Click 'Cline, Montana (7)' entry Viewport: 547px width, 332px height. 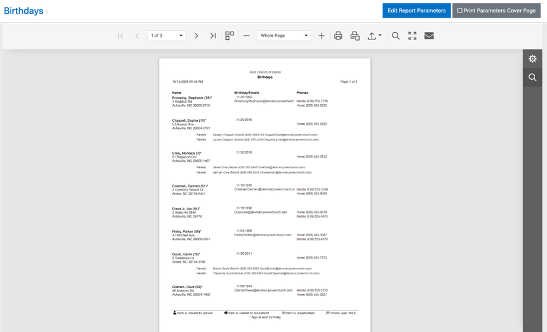(187, 154)
